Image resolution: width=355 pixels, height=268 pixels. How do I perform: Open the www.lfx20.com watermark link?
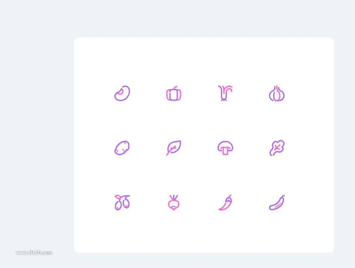coord(34,253)
